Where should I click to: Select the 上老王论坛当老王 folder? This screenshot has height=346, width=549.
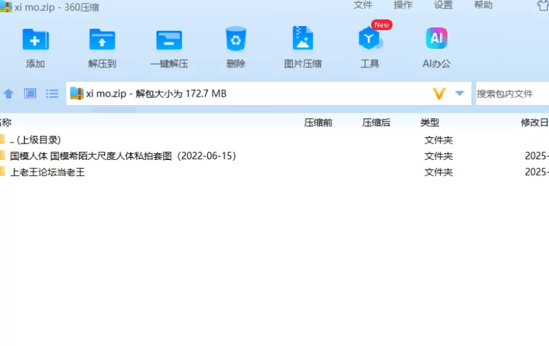(x=47, y=172)
